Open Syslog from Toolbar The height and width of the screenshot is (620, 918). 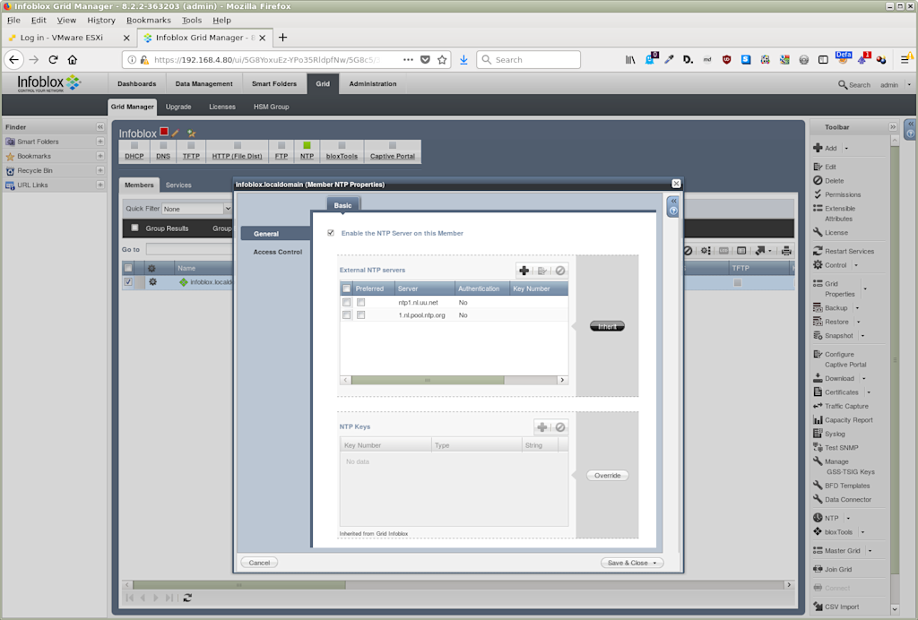click(829, 434)
